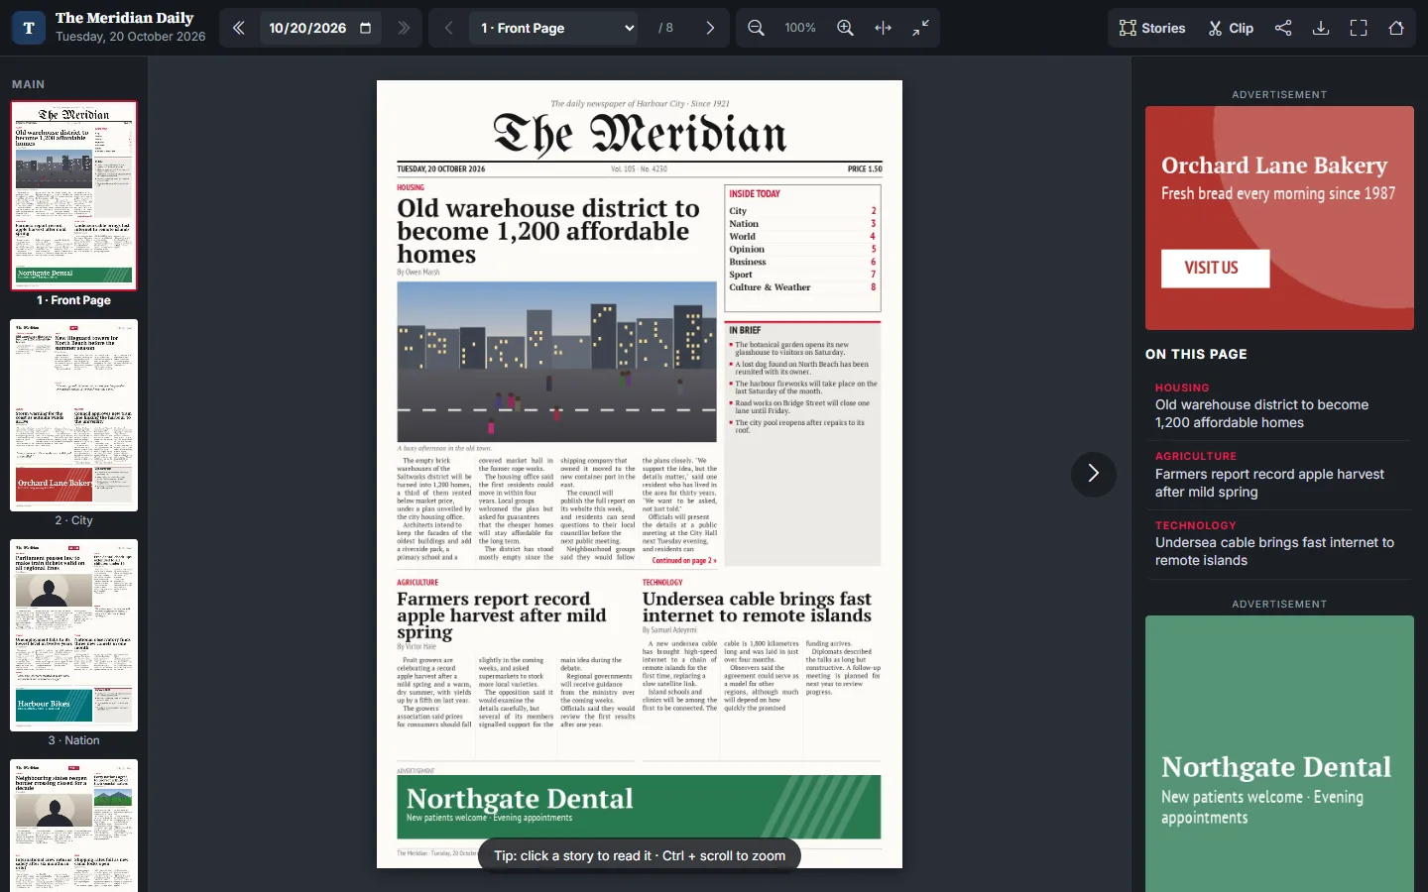Fit whole page in view
Image resolution: width=1428 pixels, height=892 pixels.
(x=920, y=28)
